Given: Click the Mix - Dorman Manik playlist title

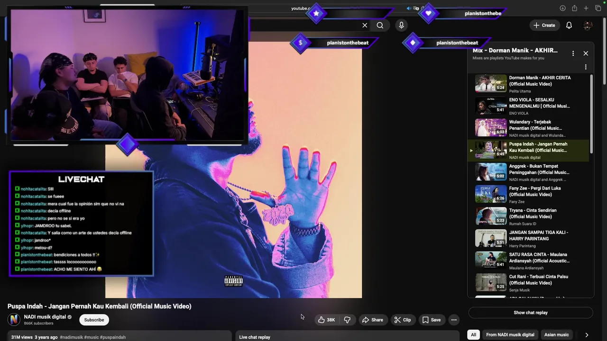Looking at the screenshot, I should pos(515,50).
